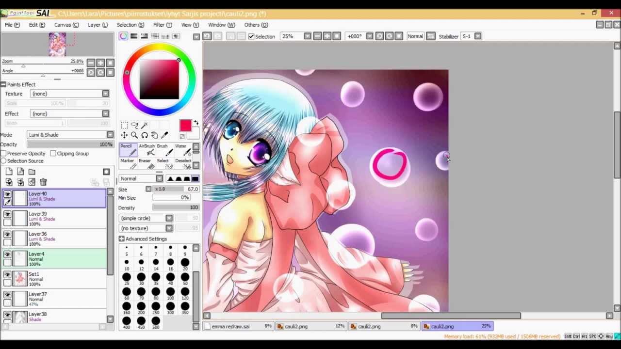Hide Layer40 with its eye icon
Image resolution: width=621 pixels, height=349 pixels.
pyautogui.click(x=7, y=194)
